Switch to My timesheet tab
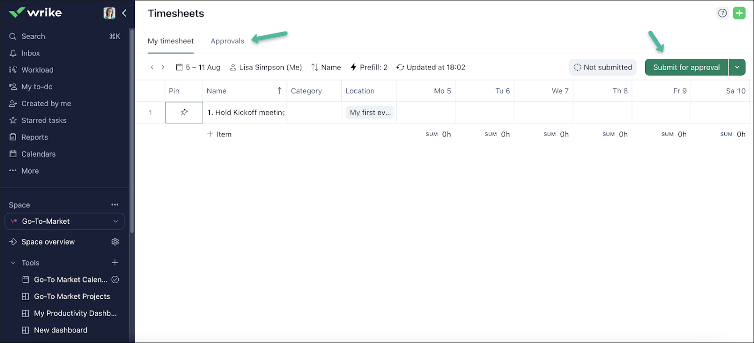The image size is (754, 343). pos(171,41)
